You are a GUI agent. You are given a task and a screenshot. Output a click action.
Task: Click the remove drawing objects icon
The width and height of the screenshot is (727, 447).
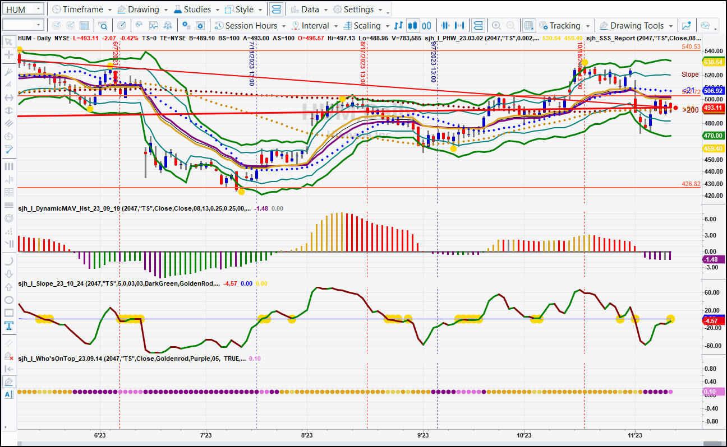8,356
